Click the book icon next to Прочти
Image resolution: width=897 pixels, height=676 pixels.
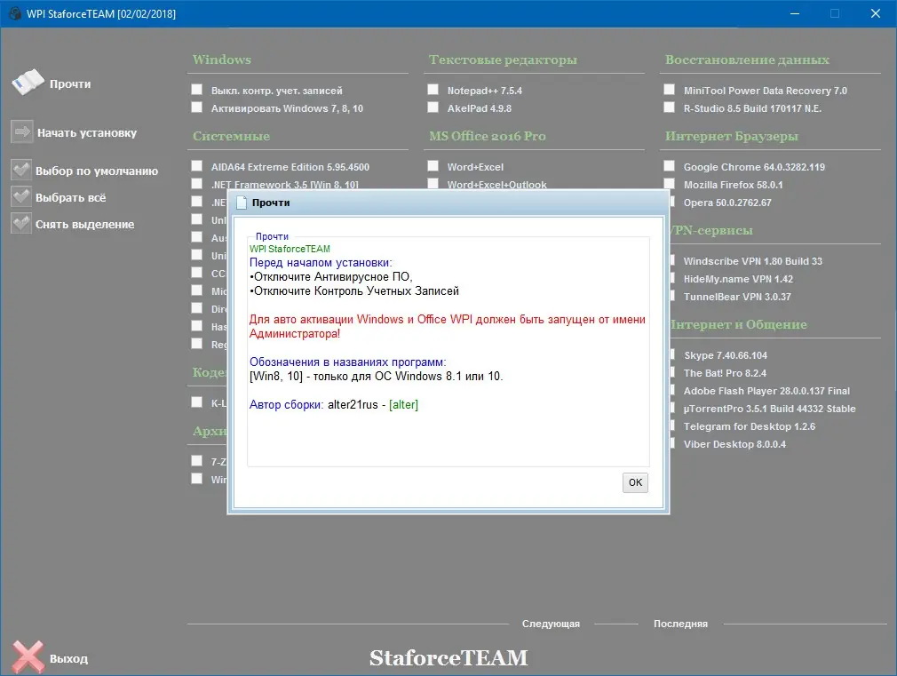click(x=28, y=83)
